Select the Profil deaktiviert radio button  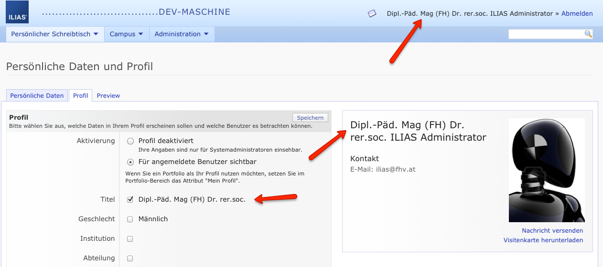[130, 141]
